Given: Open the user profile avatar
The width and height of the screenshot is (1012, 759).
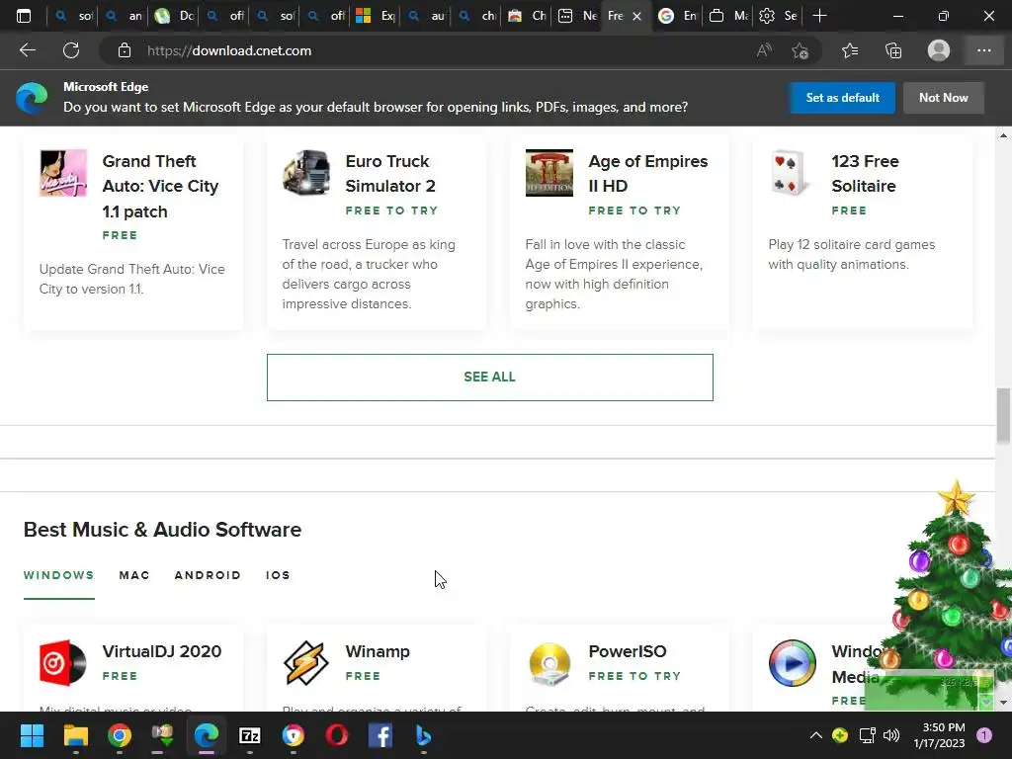Looking at the screenshot, I should coord(939,50).
